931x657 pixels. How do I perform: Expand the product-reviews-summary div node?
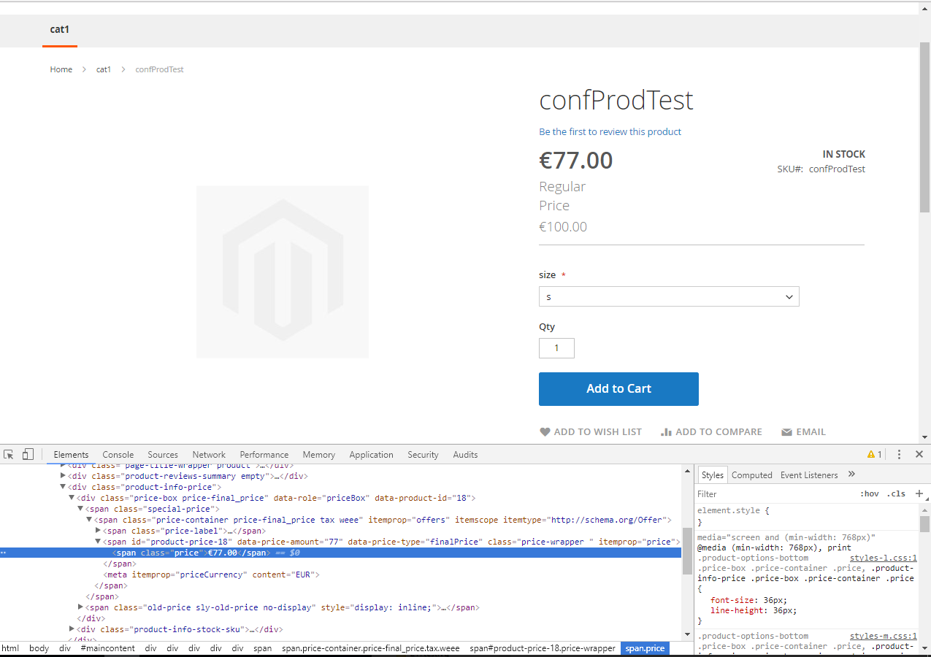(63, 476)
